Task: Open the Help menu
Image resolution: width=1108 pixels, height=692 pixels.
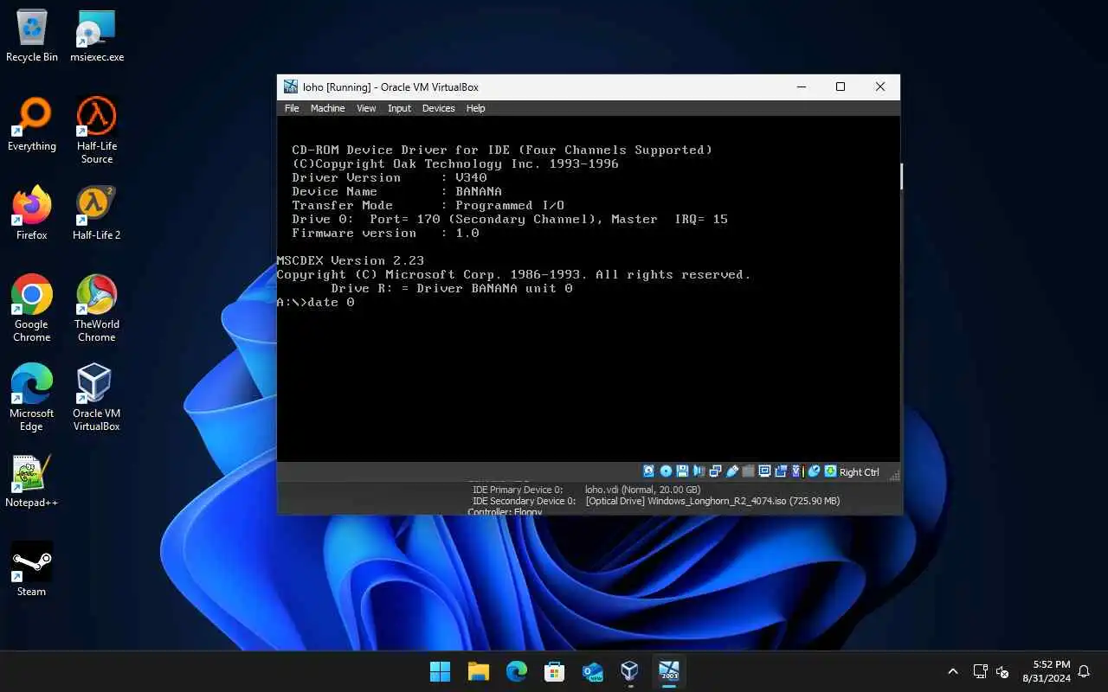Action: tap(475, 108)
